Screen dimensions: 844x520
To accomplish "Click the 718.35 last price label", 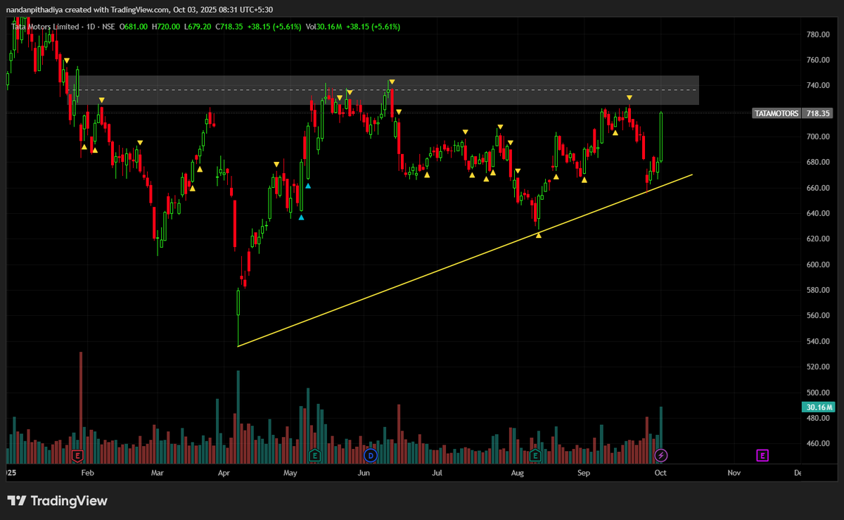I will coord(818,113).
